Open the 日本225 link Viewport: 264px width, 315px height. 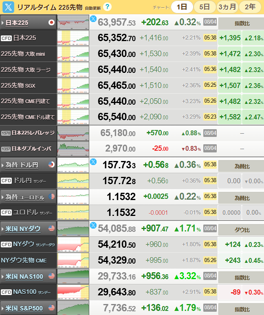tap(17, 23)
